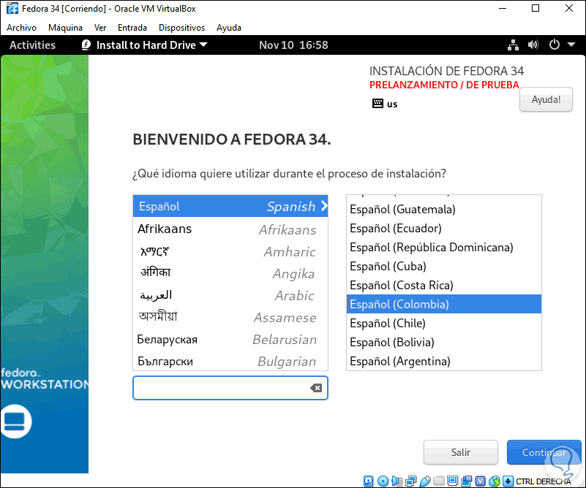Choose Español (Guatemala) locale

click(443, 210)
